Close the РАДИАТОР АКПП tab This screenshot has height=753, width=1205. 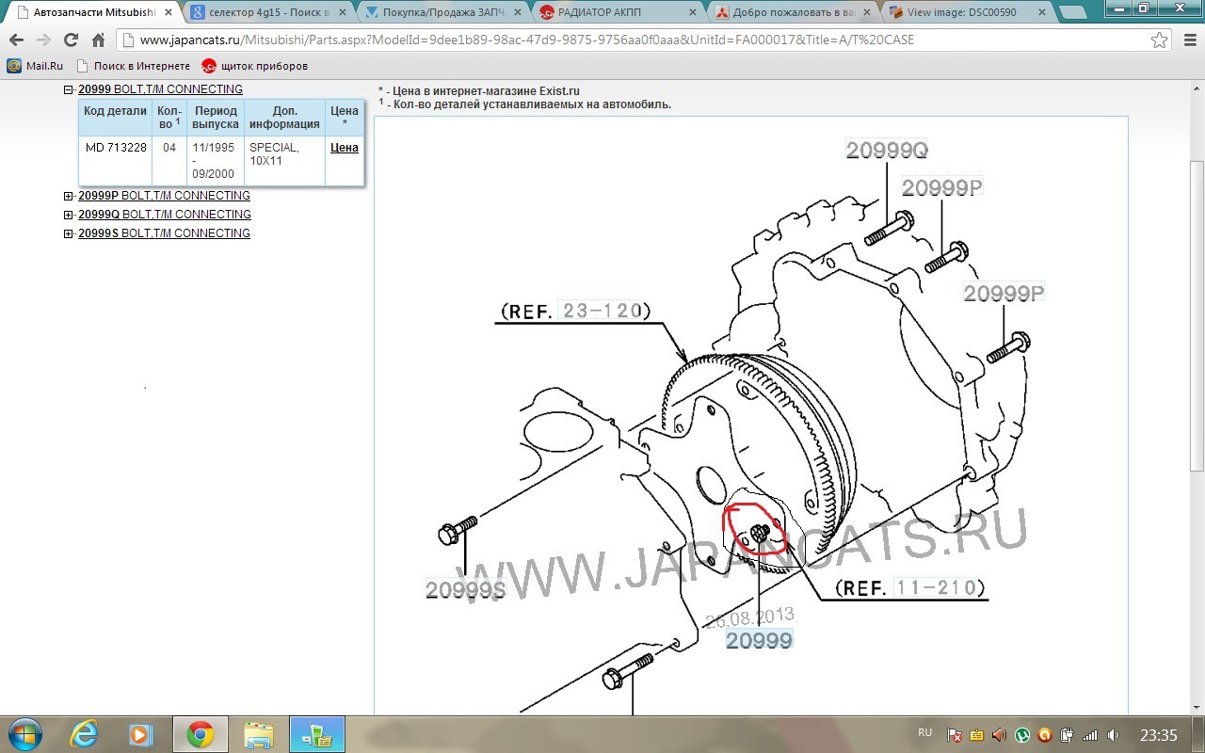click(692, 12)
